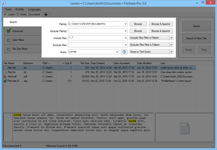Screen dimensions: 217x150
Task: Select File2.txt file name in results
Action: pos(12,72)
